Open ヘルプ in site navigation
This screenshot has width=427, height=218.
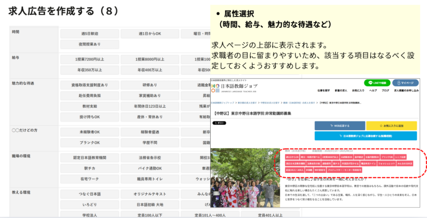pyautogui.click(x=373, y=90)
